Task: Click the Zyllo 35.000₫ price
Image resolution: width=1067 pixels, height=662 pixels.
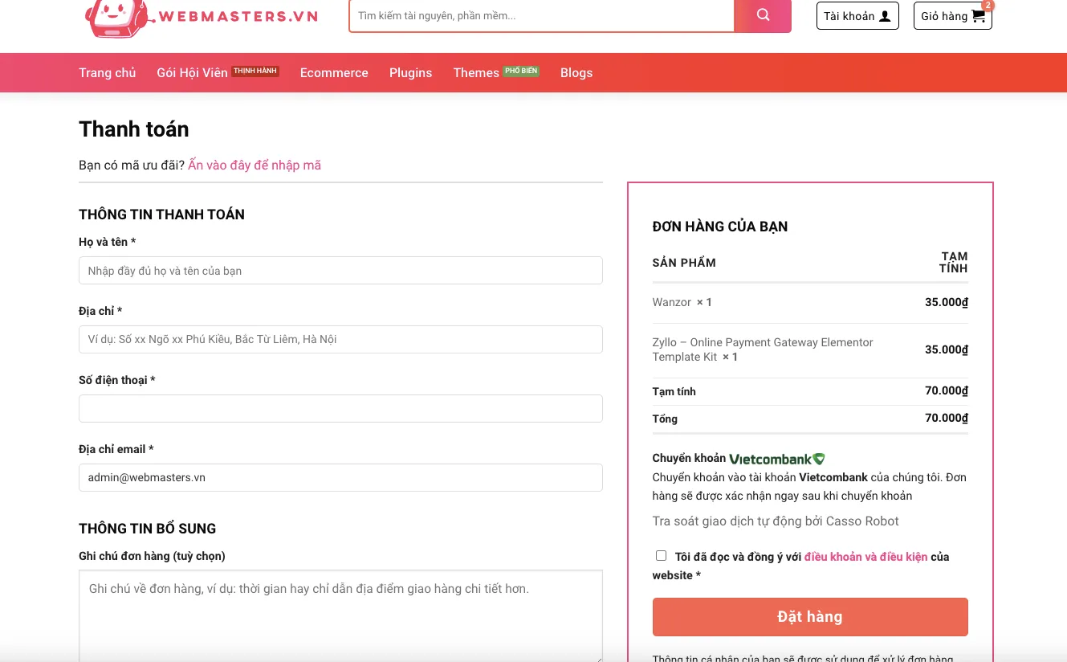Action: click(947, 349)
